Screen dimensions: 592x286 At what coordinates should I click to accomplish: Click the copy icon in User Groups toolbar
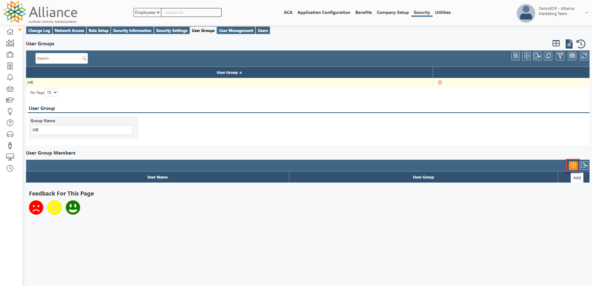(548, 56)
